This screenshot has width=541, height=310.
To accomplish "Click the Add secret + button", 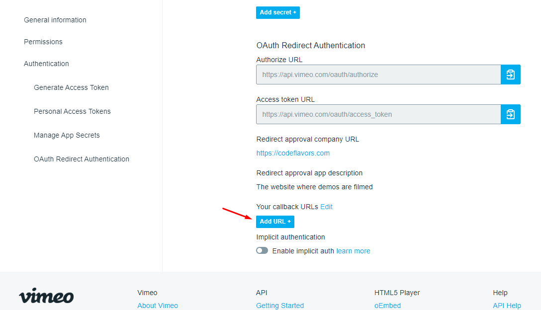I will click(278, 12).
